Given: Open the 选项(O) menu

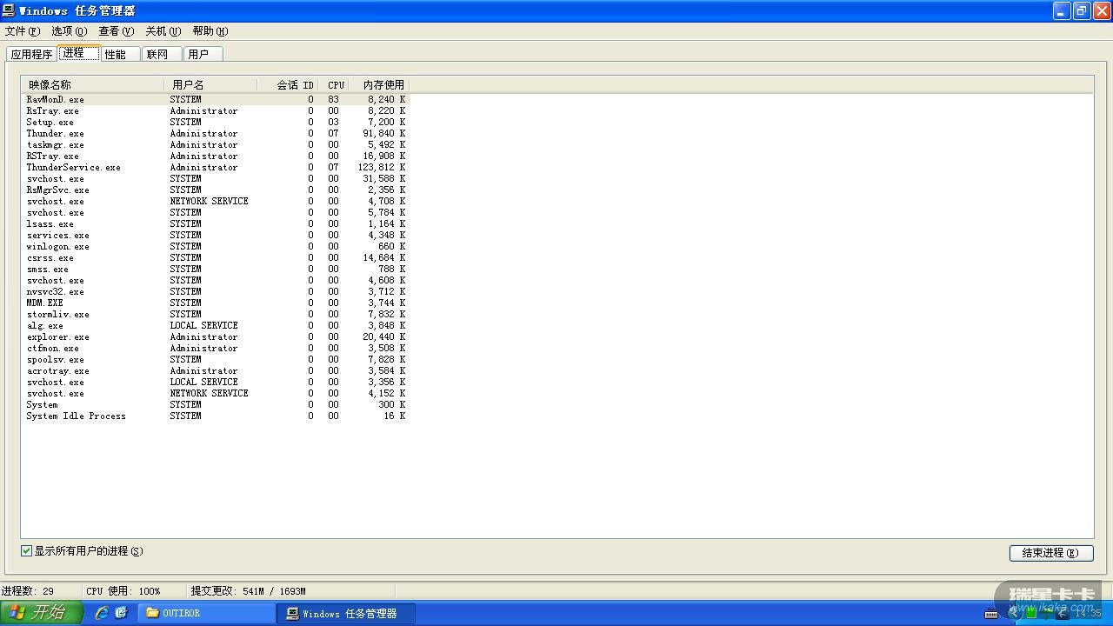Looking at the screenshot, I should pyautogui.click(x=70, y=31).
